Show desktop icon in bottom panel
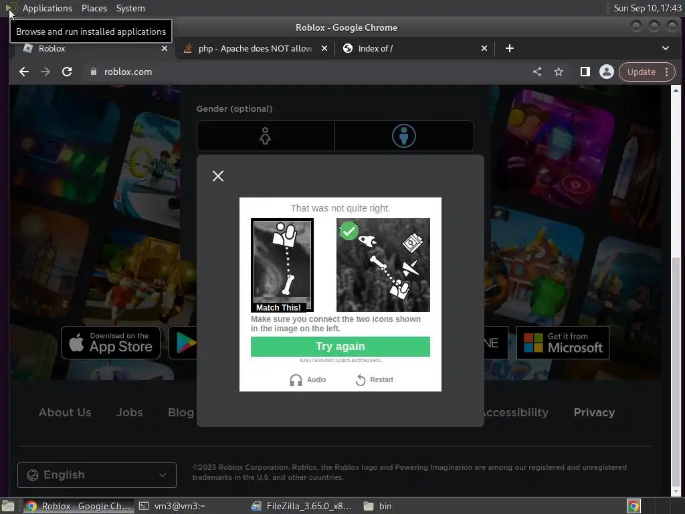Screen dimensions: 685x514 tap(8, 506)
